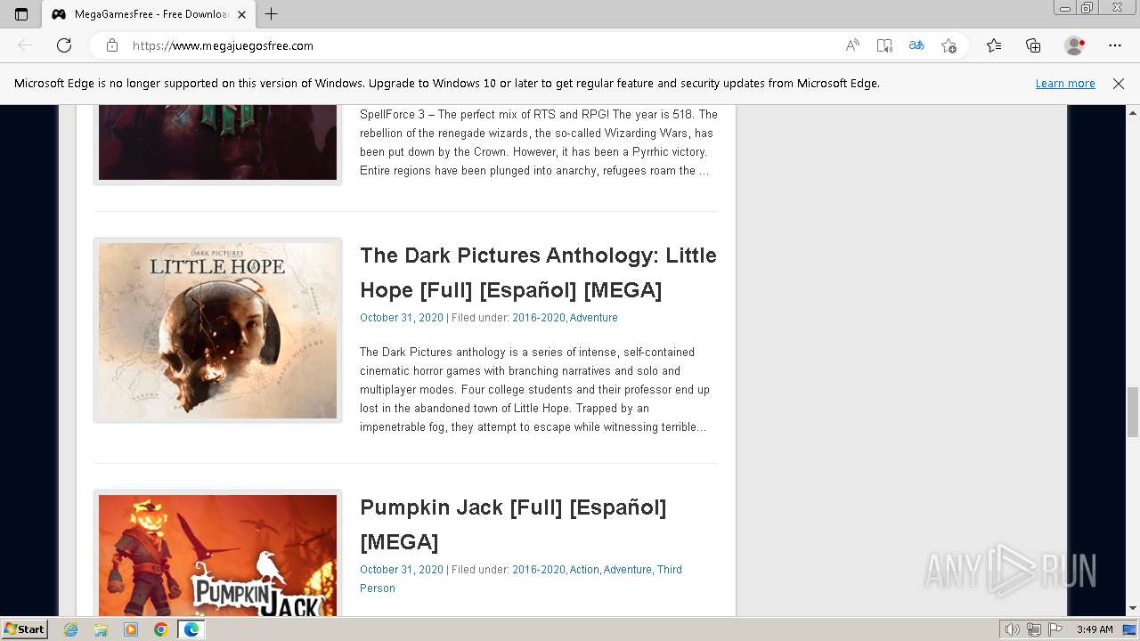The width and height of the screenshot is (1140, 641).
Task: Close the MegaGamesFree tab
Action: point(241,14)
